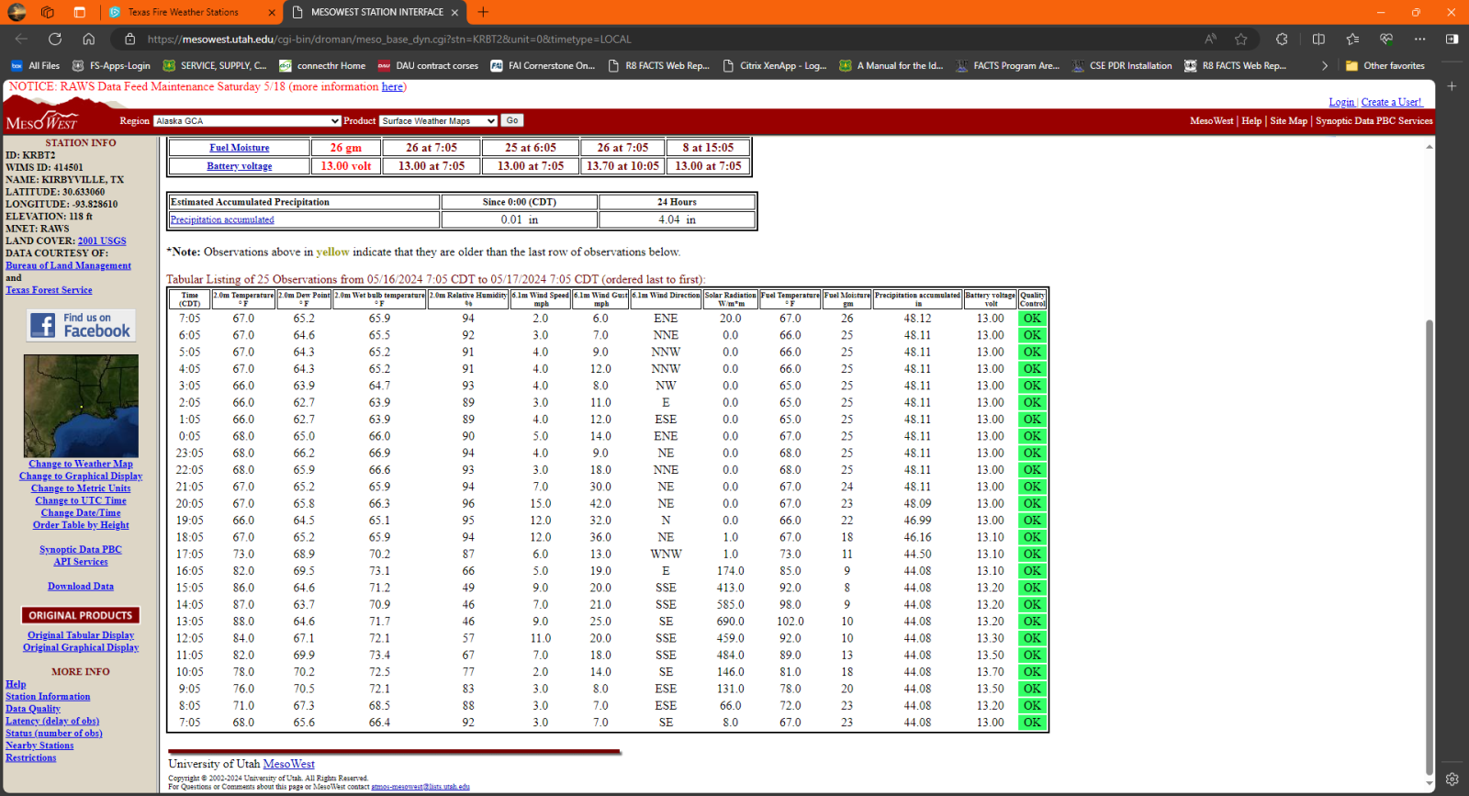
Task: Reload the page with refresh icon
Action: pos(55,39)
